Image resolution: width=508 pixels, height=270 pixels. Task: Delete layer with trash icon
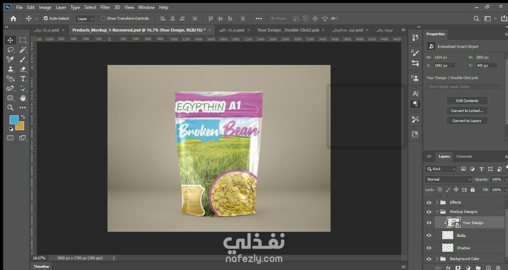coord(498,268)
